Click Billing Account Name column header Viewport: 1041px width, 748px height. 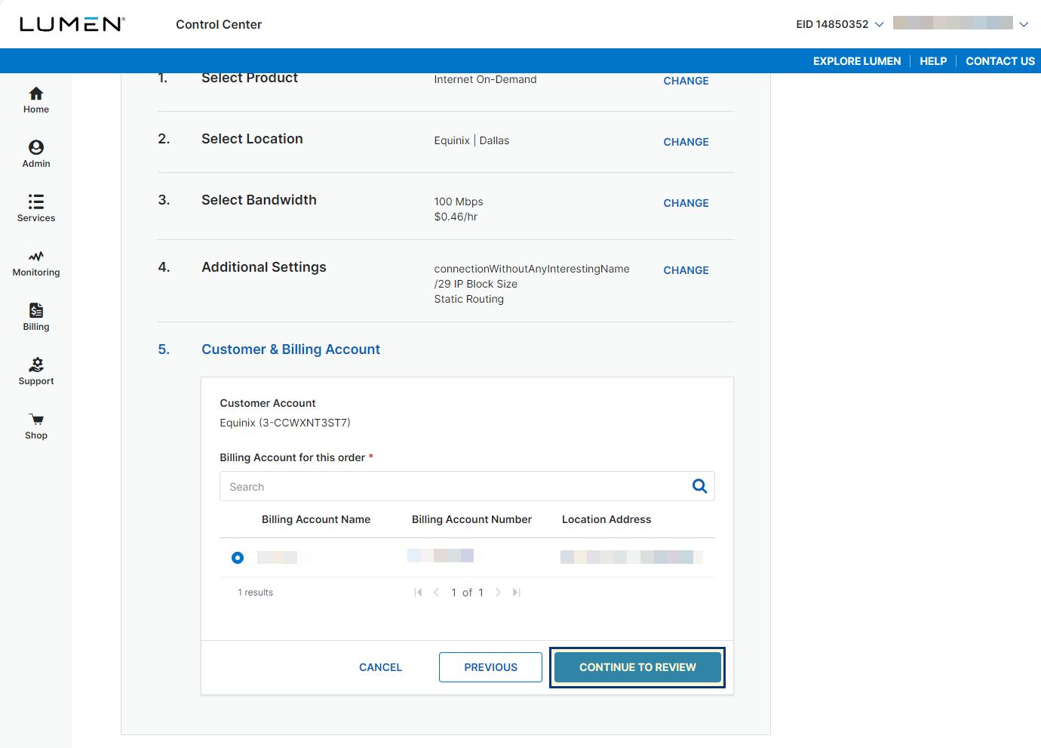[x=316, y=519]
